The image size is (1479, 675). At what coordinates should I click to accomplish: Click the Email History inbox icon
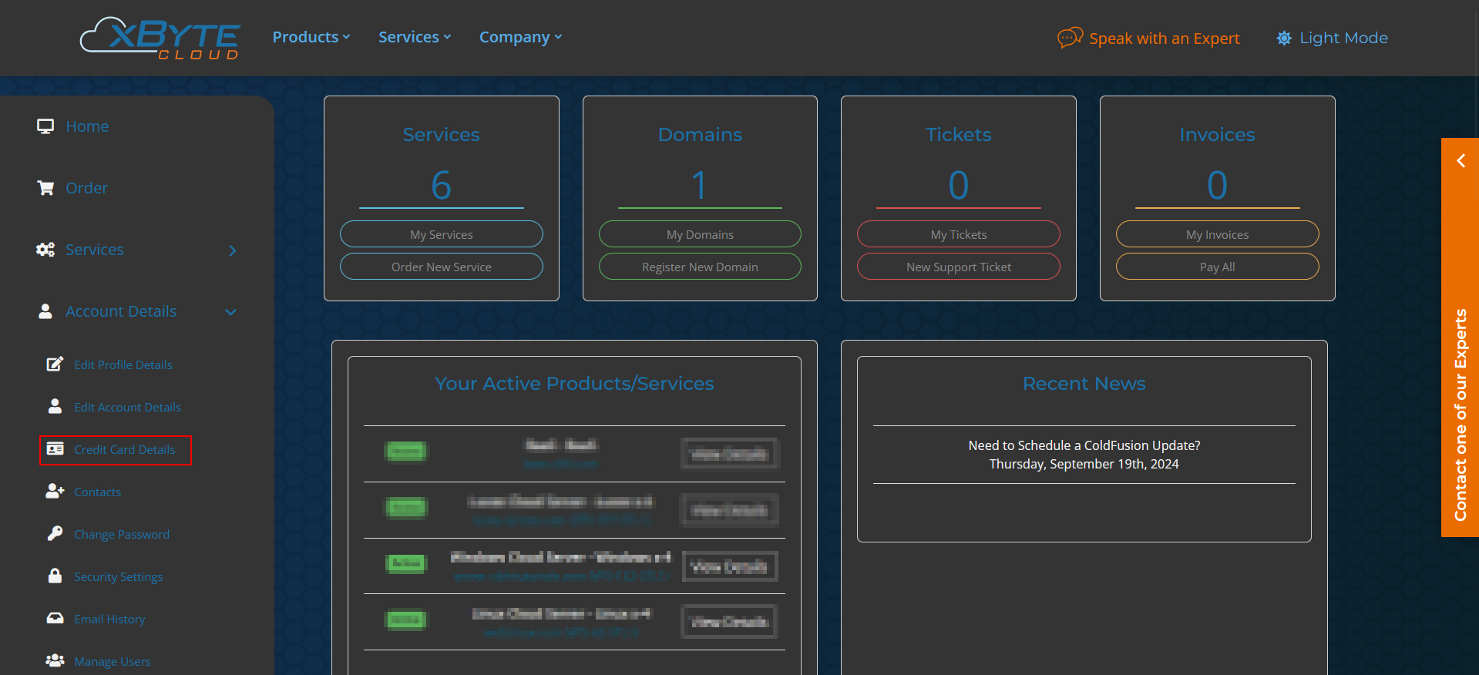(x=55, y=619)
